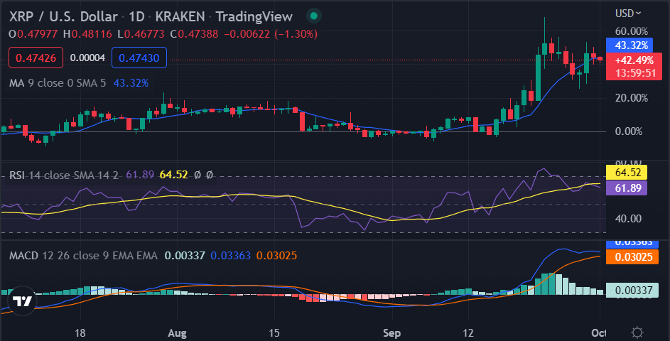670x341 pixels.
Task: Click the purple 61.89 RSI axis label
Action: pyautogui.click(x=627, y=188)
